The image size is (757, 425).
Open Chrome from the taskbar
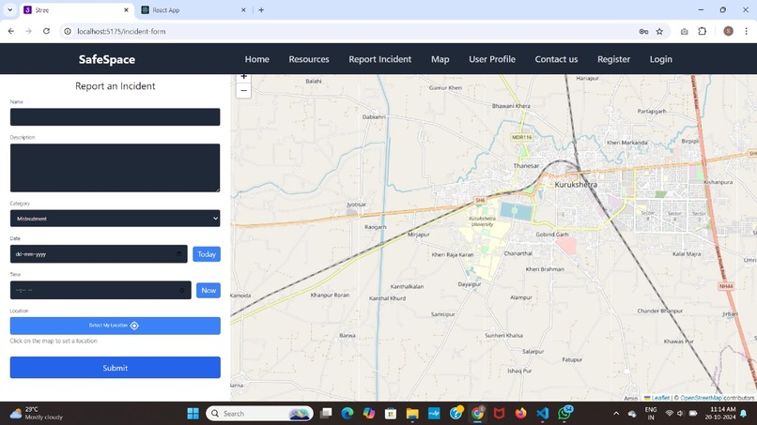(477, 414)
